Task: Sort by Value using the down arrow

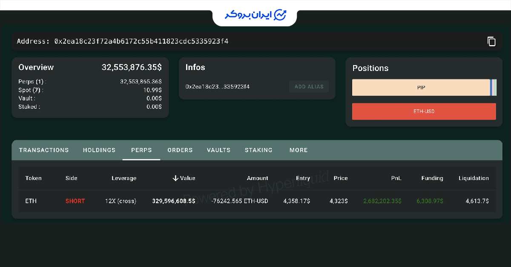Action: (x=175, y=178)
